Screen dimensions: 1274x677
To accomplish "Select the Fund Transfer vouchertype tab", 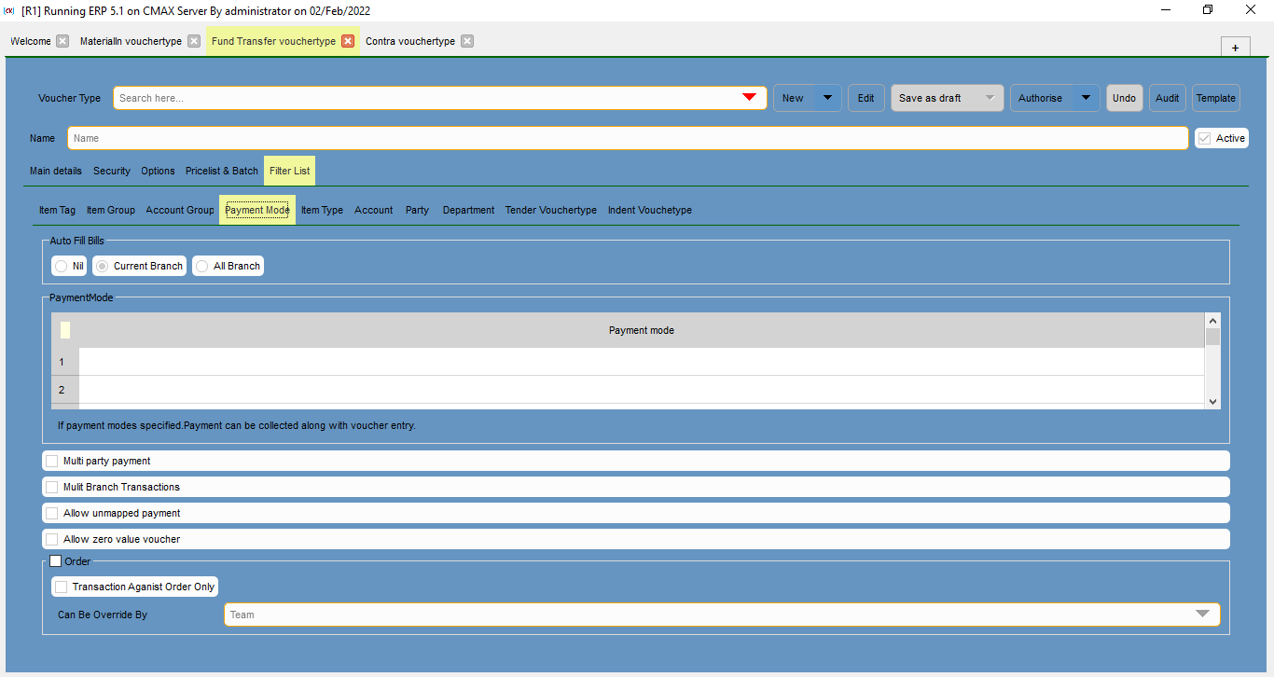I will point(273,41).
